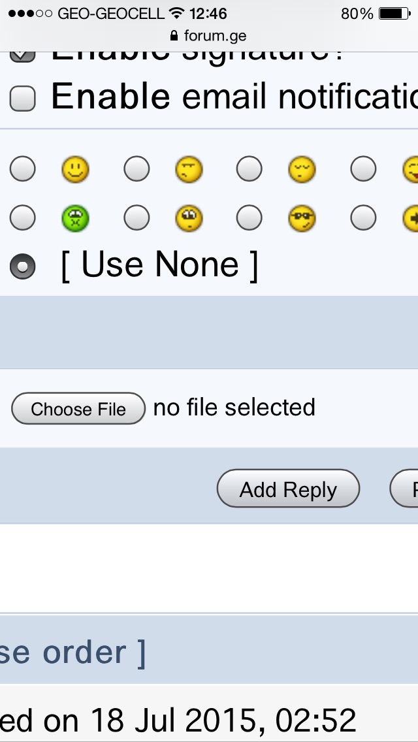
Task: Click the sunglasses cool emoticon
Action: pos(302,218)
